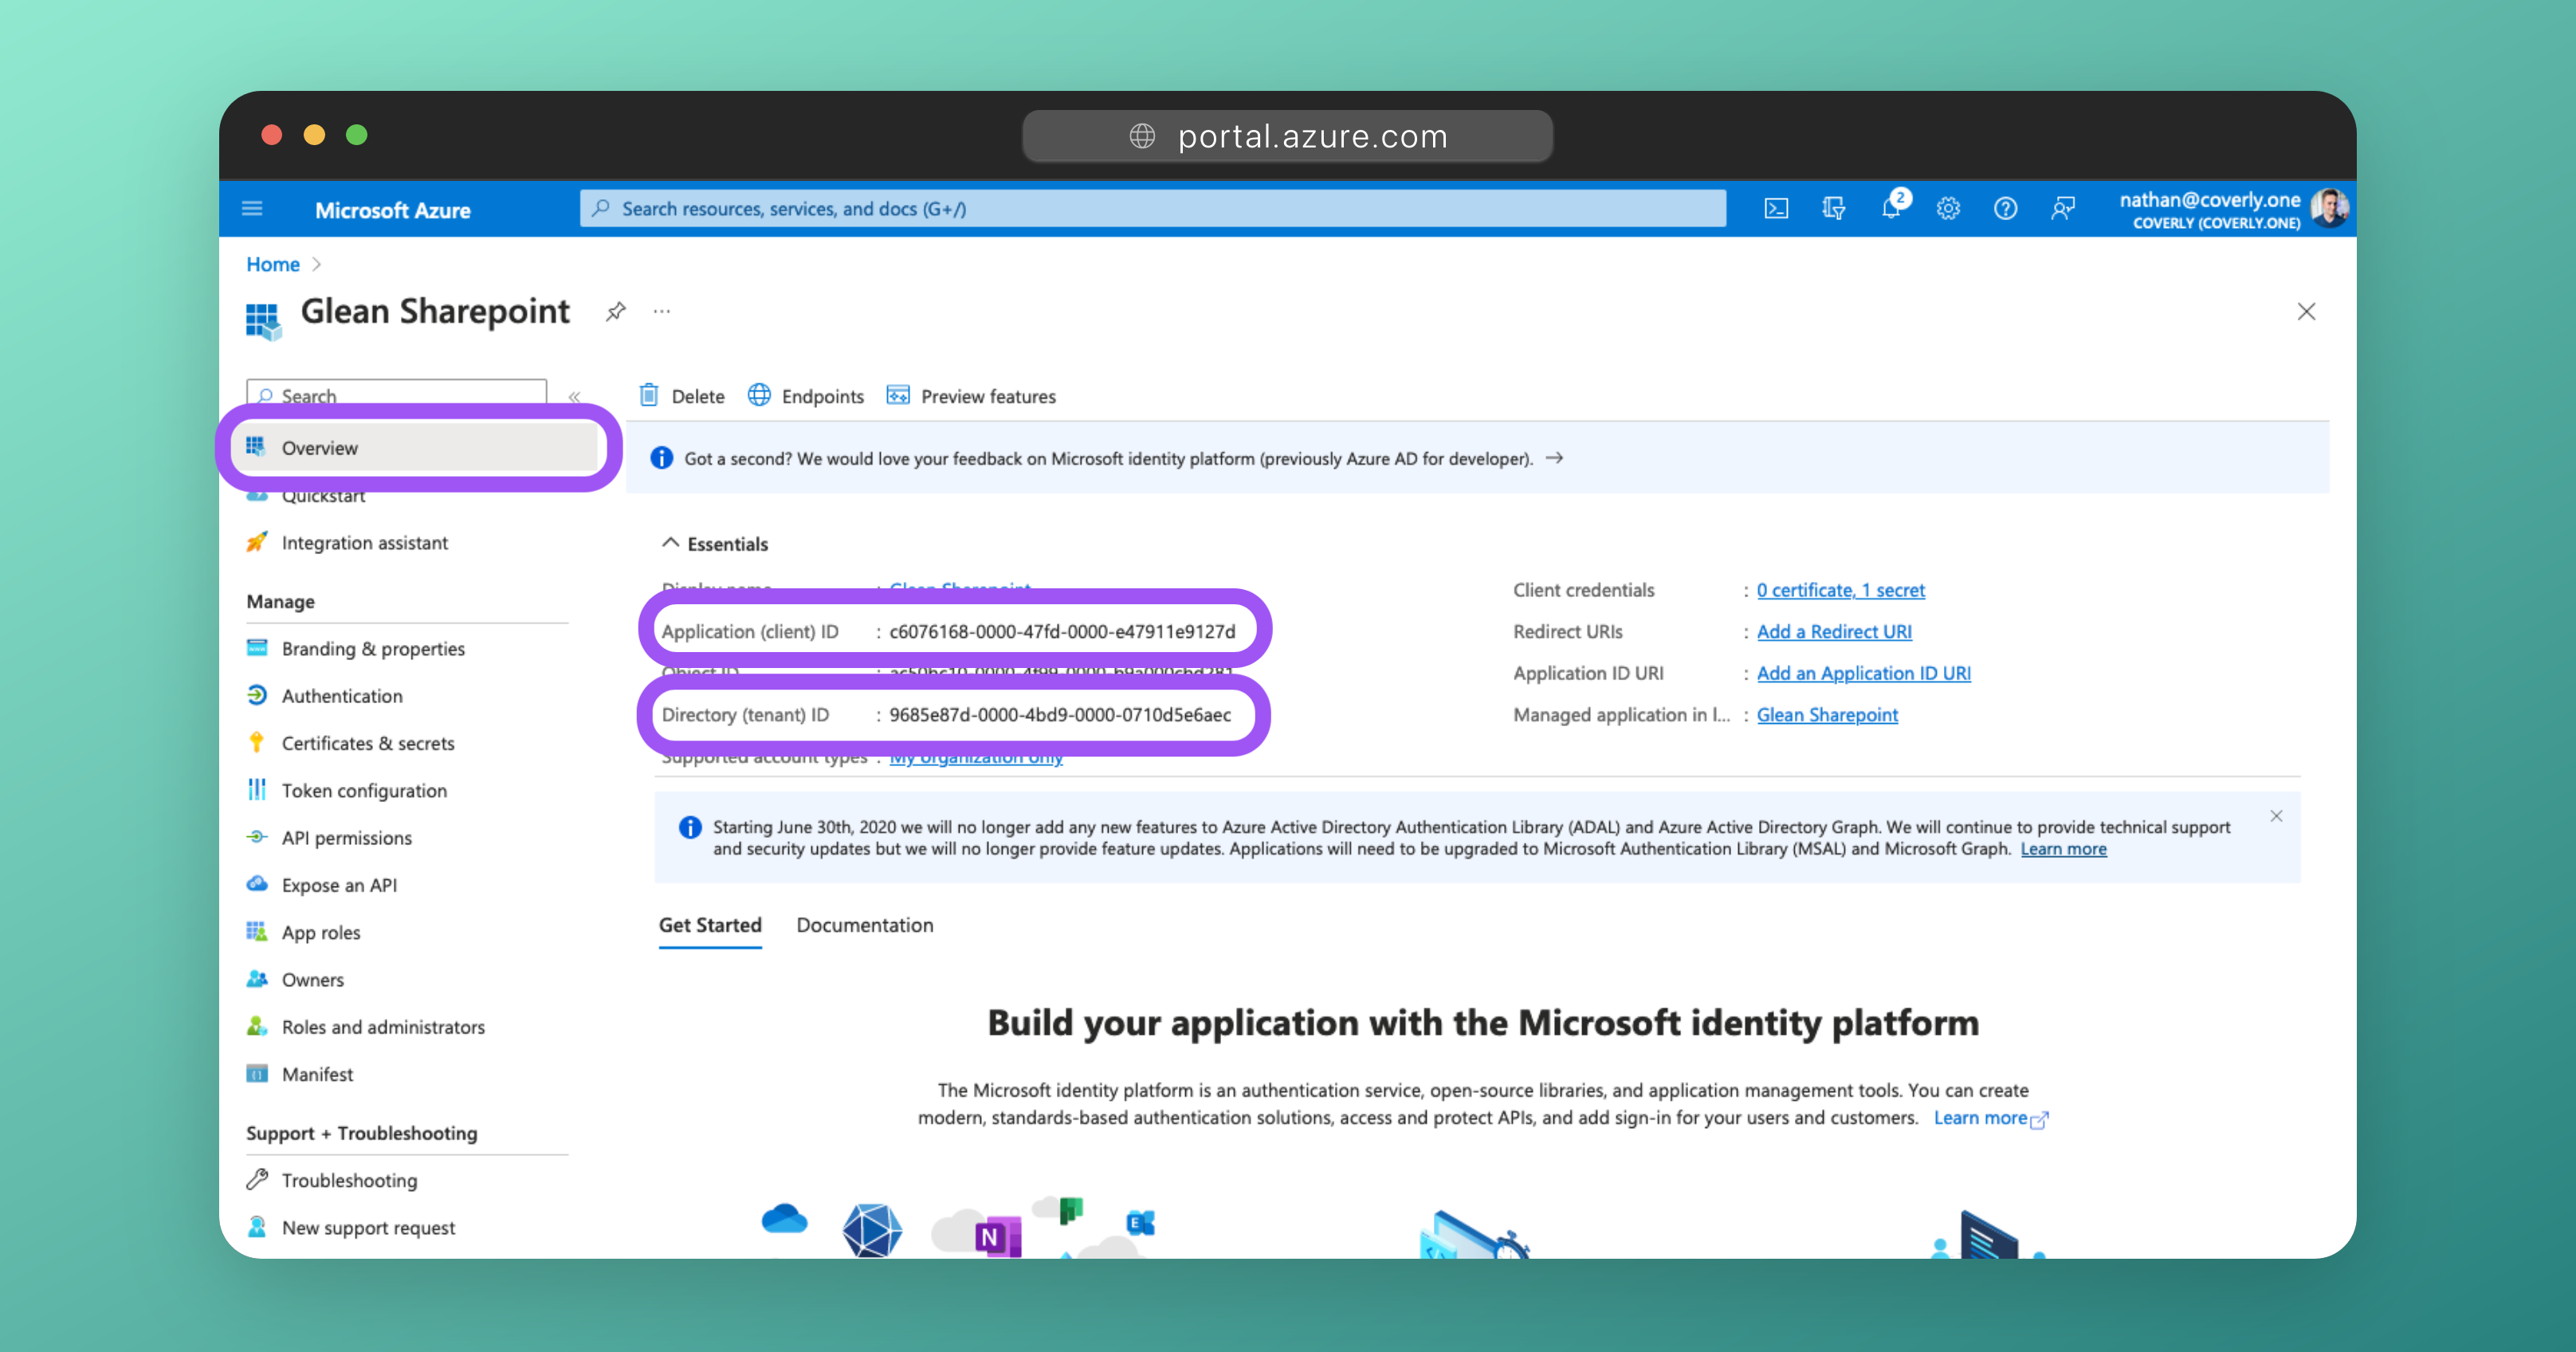The width and height of the screenshot is (2576, 1352).
Task: Open the notifications bell
Action: [1890, 209]
